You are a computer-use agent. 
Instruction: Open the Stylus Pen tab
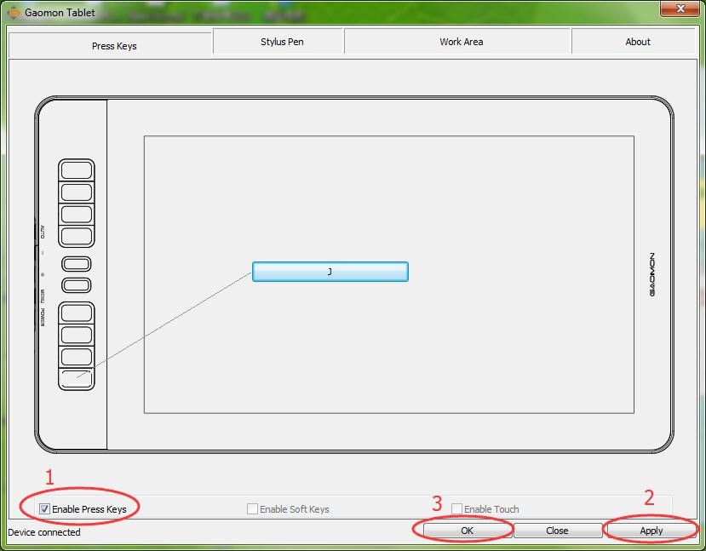click(x=278, y=42)
